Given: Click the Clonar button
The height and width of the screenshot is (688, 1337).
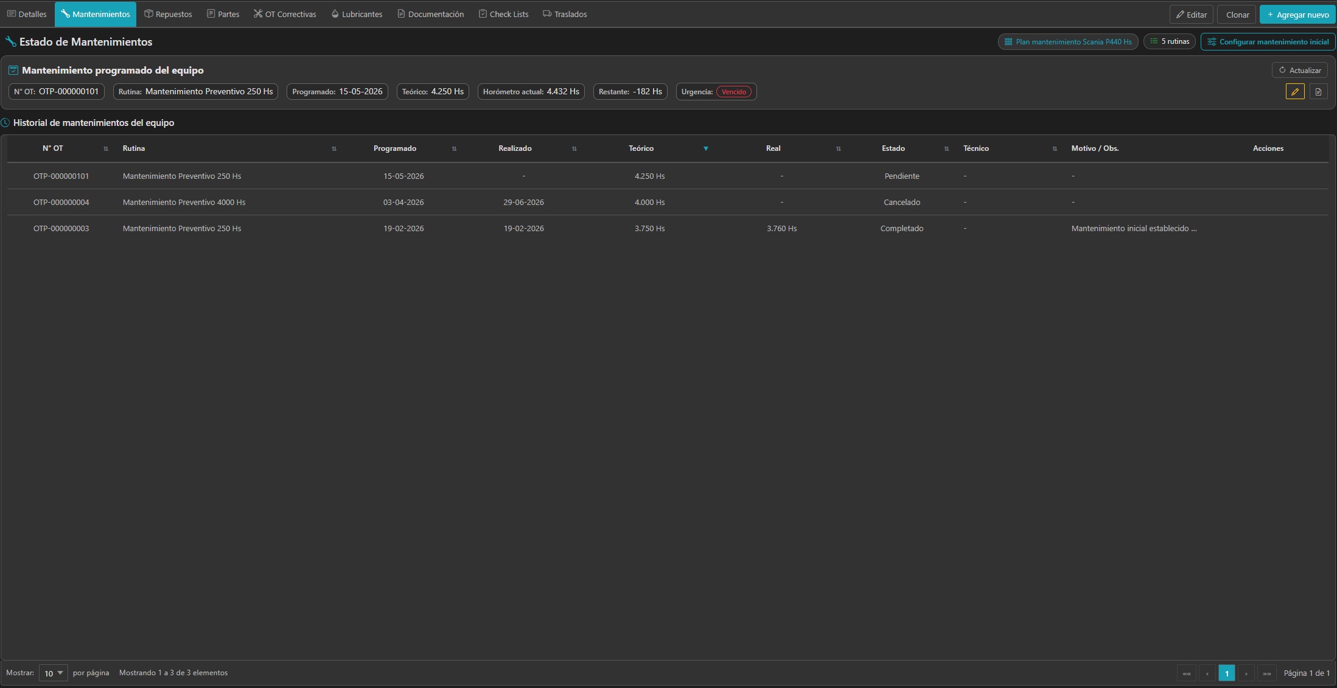Looking at the screenshot, I should pyautogui.click(x=1237, y=15).
